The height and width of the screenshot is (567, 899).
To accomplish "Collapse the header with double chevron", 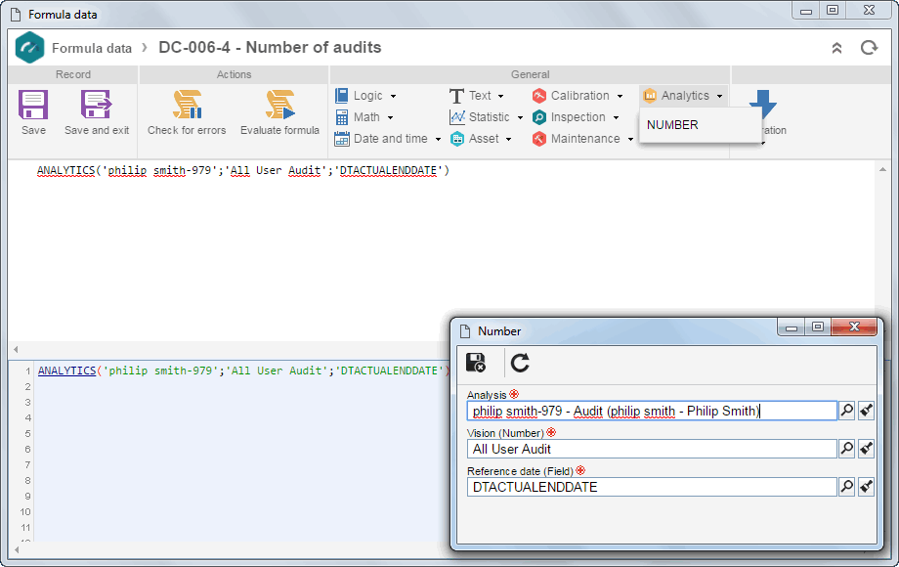I will click(837, 48).
